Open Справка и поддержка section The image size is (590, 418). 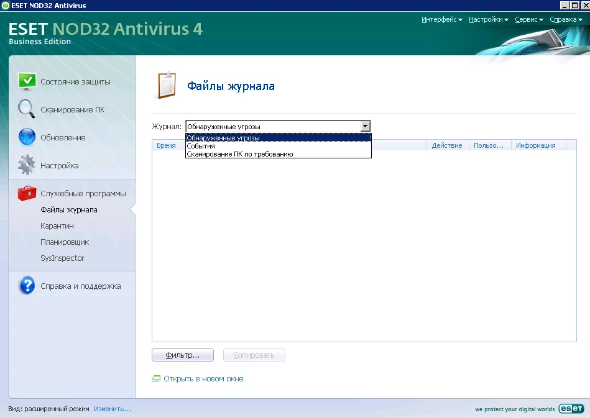[81, 286]
